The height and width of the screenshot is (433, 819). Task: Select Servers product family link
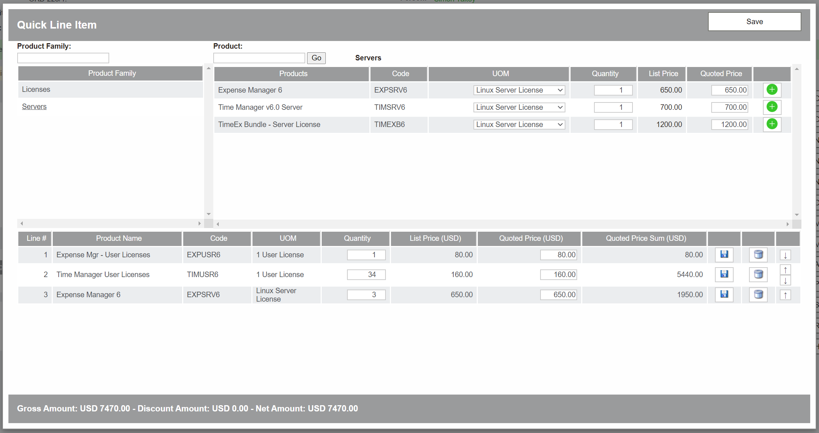click(34, 107)
